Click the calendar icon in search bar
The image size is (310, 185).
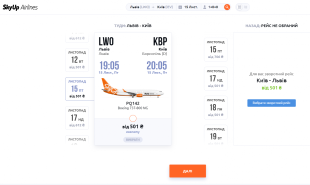point(180,7)
